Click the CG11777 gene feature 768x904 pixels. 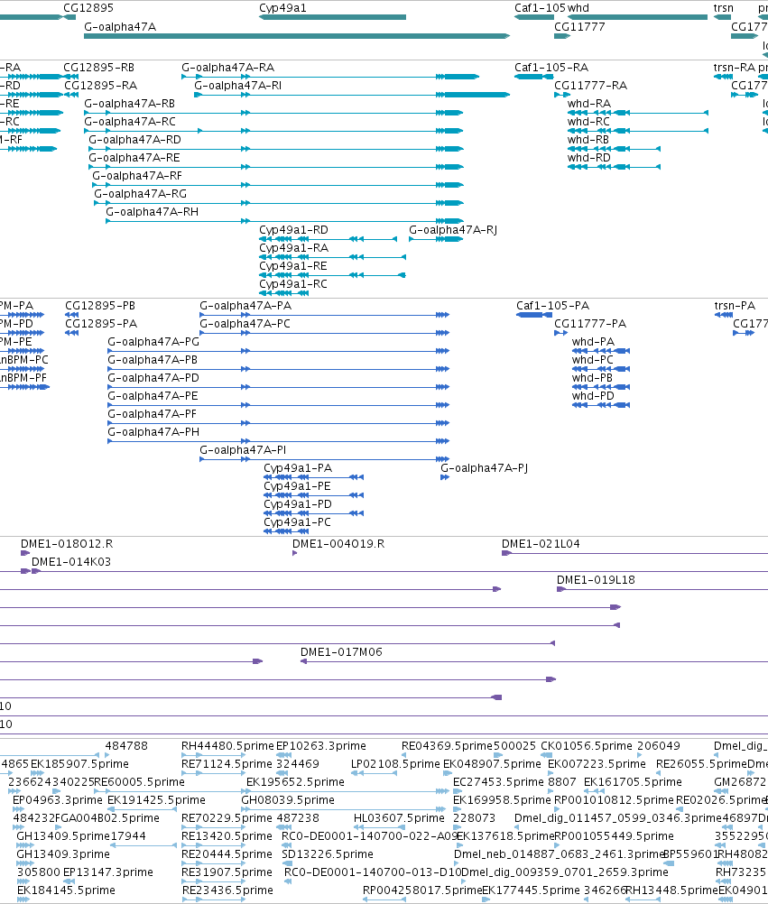tap(562, 36)
